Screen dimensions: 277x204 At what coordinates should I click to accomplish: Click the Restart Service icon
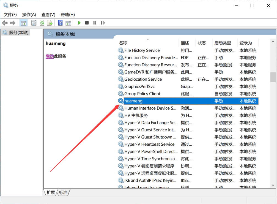click(x=102, y=23)
